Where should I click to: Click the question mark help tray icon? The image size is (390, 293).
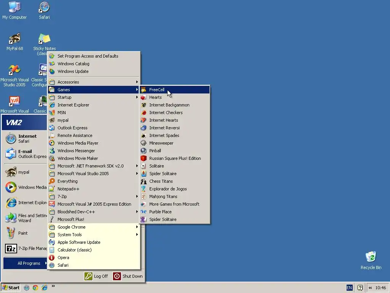pos(360,288)
